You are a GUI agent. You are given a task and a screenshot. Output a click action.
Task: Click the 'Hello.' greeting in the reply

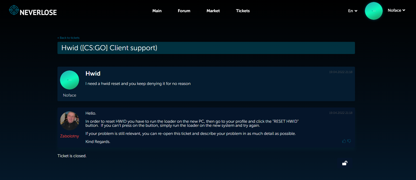point(91,113)
